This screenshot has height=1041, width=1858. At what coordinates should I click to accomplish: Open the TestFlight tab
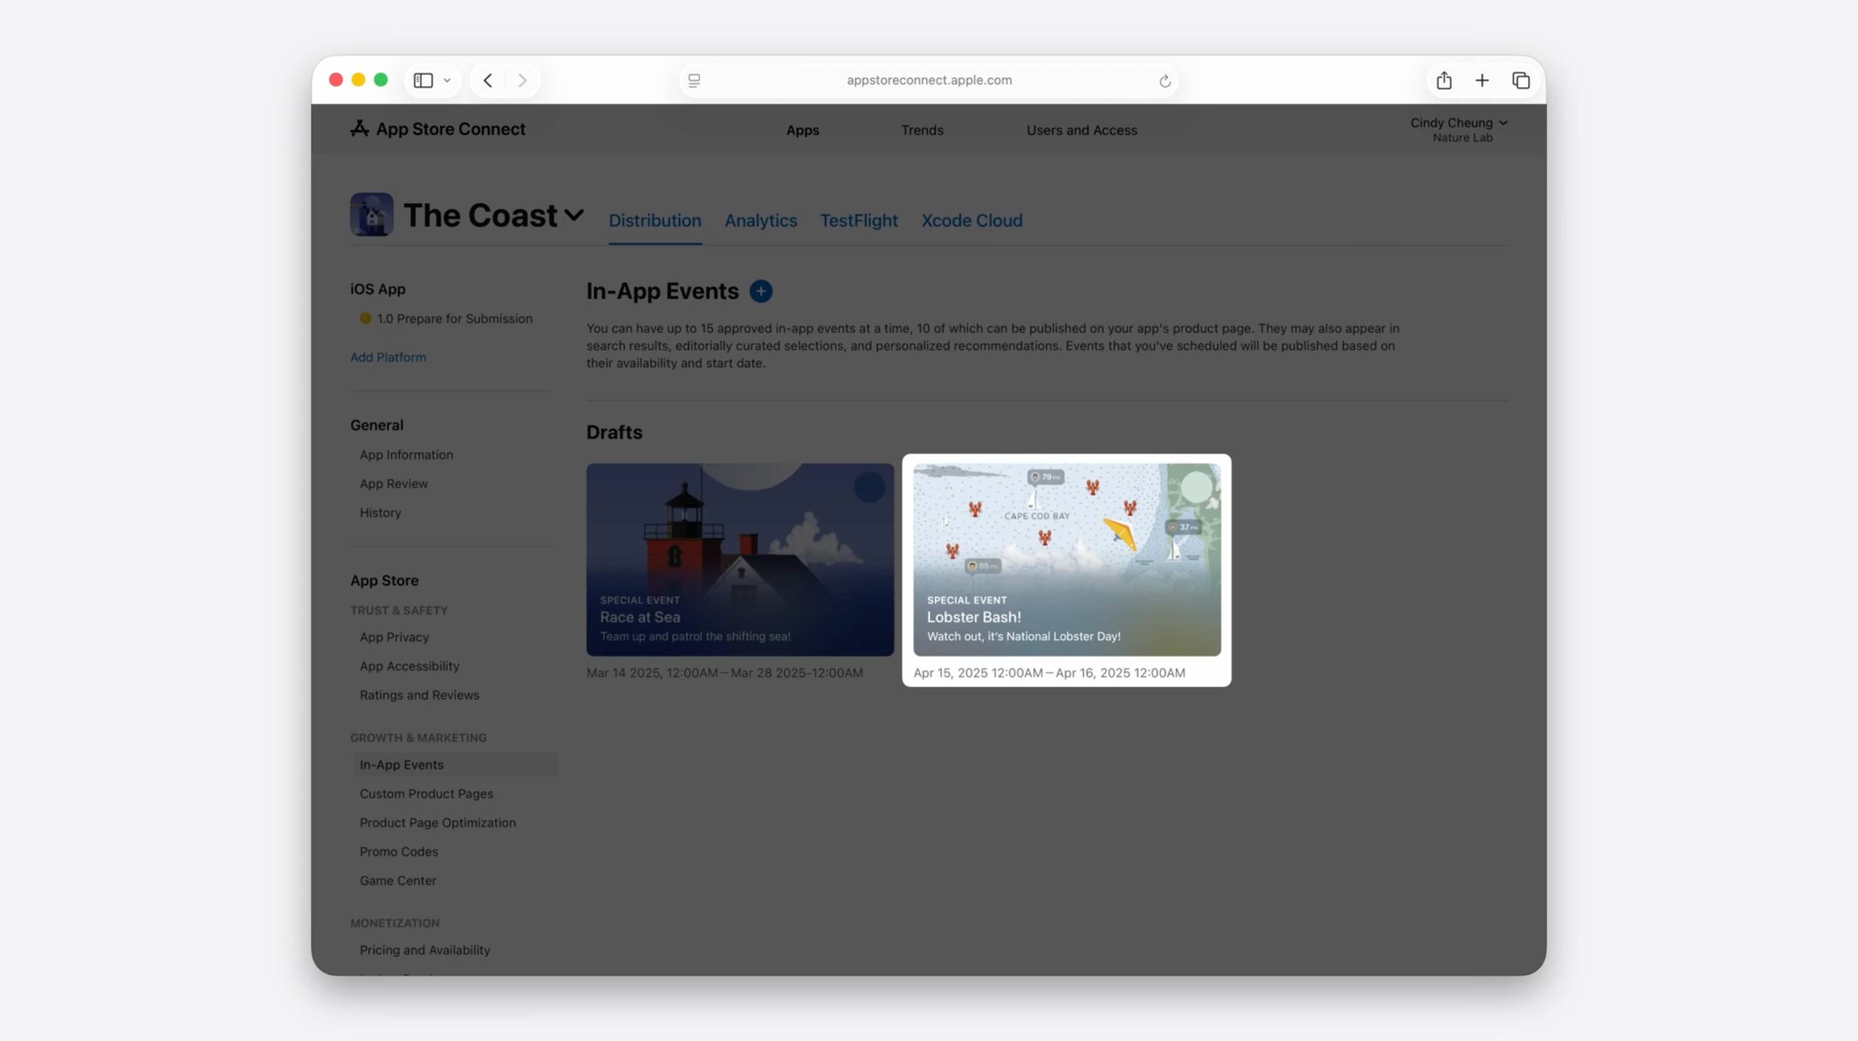click(858, 220)
